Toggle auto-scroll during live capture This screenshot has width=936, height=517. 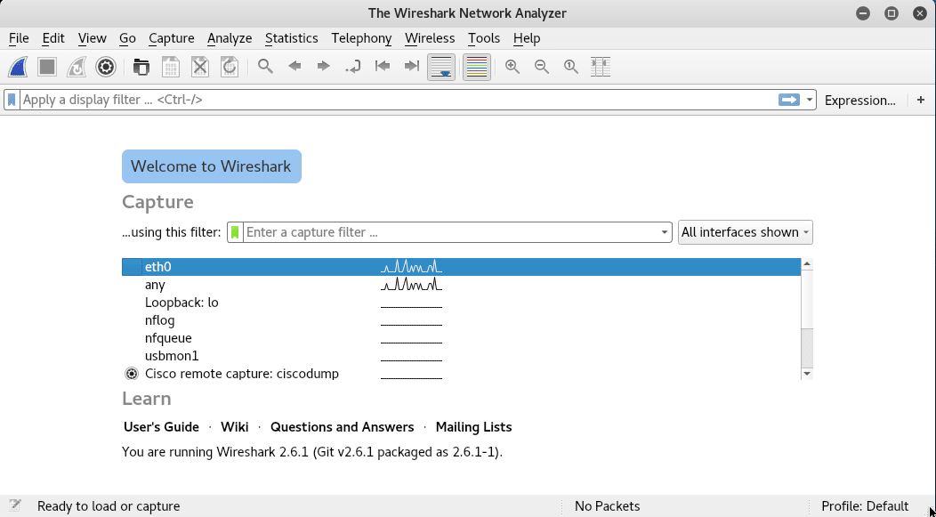pyautogui.click(x=441, y=67)
